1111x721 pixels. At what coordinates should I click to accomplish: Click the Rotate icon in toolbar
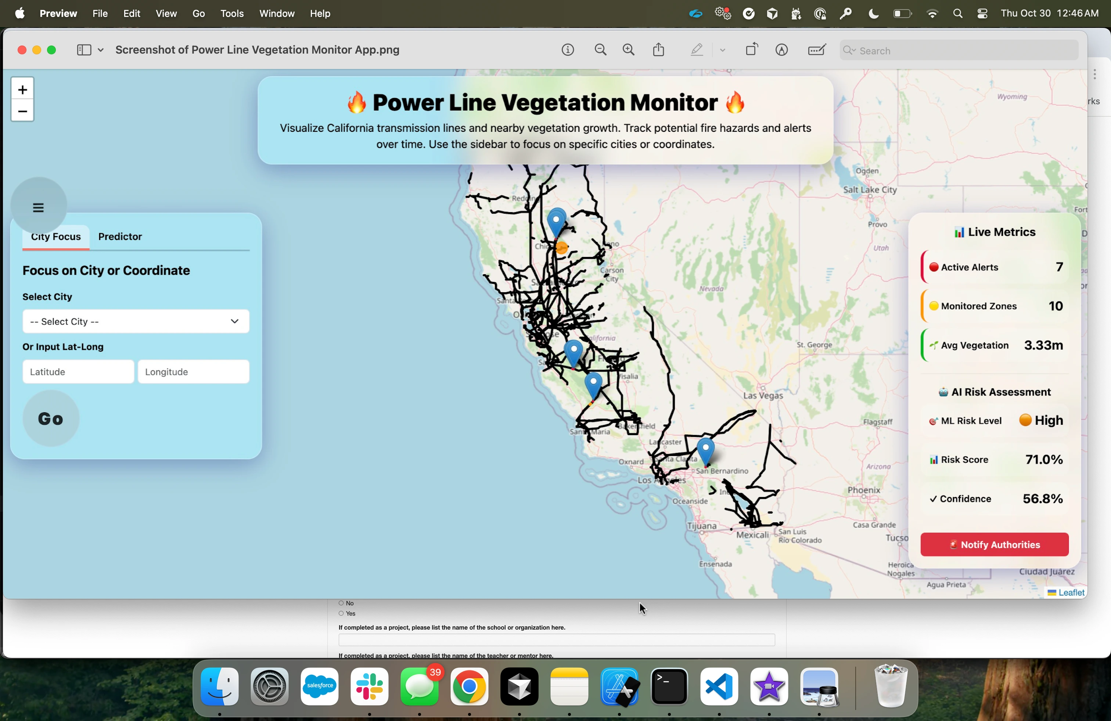pyautogui.click(x=752, y=50)
